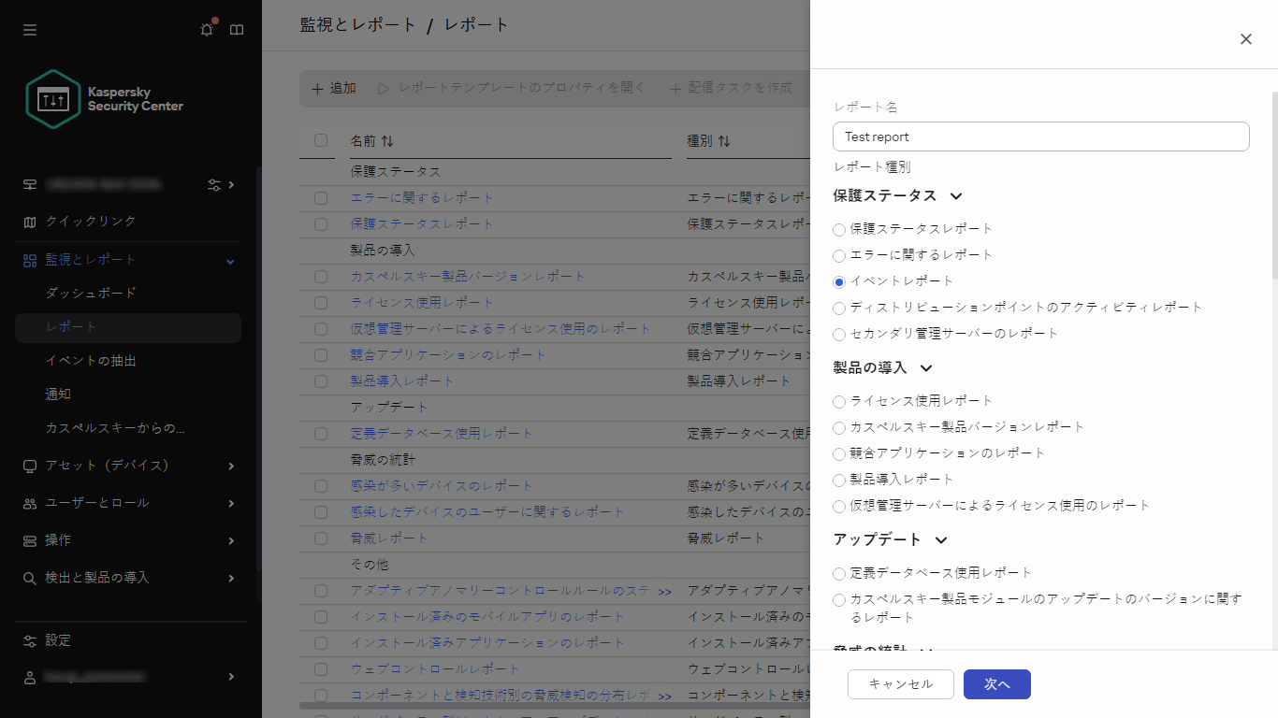Check the select-all checkbox in the table header

point(319,139)
